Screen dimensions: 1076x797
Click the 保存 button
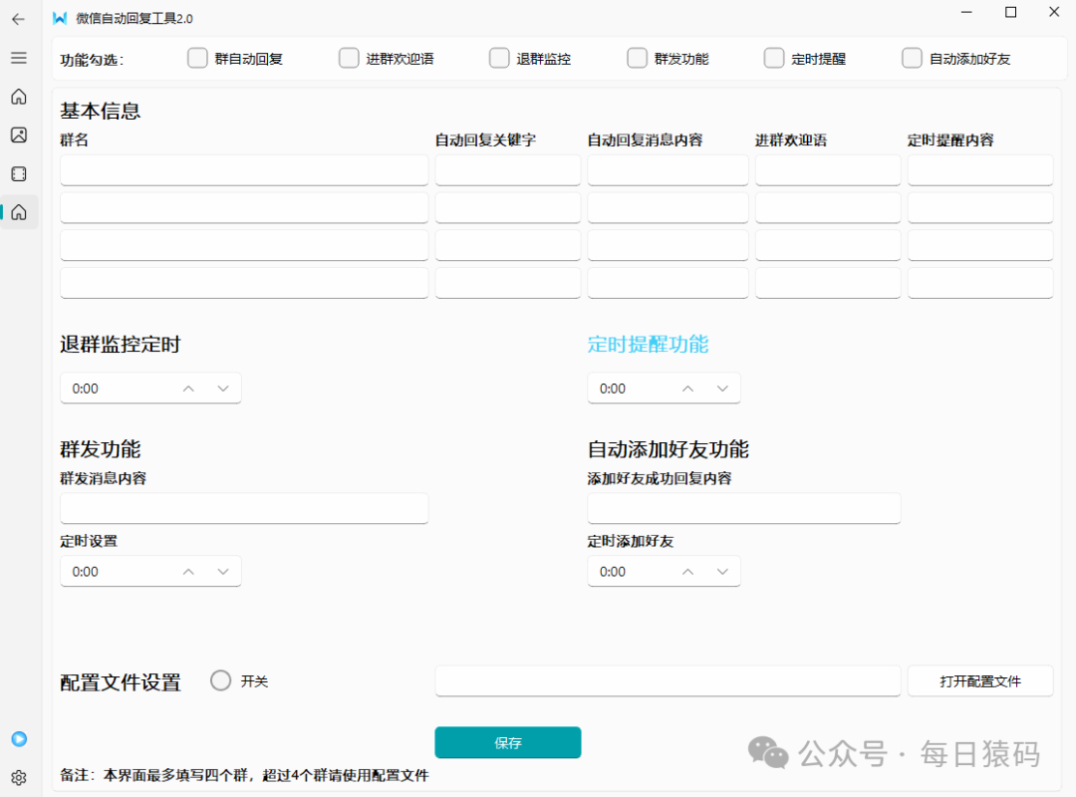(507, 742)
